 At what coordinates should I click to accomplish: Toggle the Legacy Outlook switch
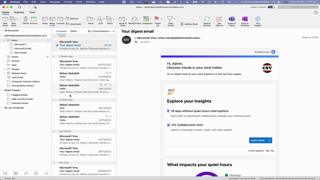(271, 7)
